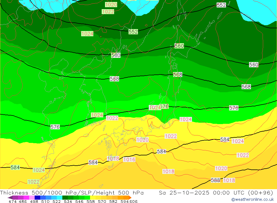Click the '(00+96)' forecast hour text

261,192
